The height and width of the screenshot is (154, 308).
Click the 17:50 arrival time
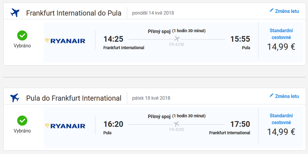(240, 124)
